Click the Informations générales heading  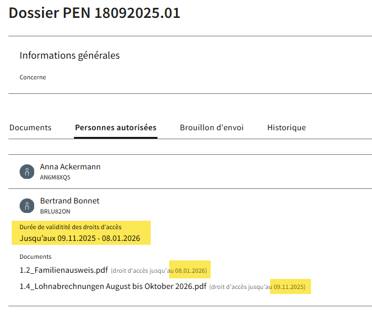(69, 55)
